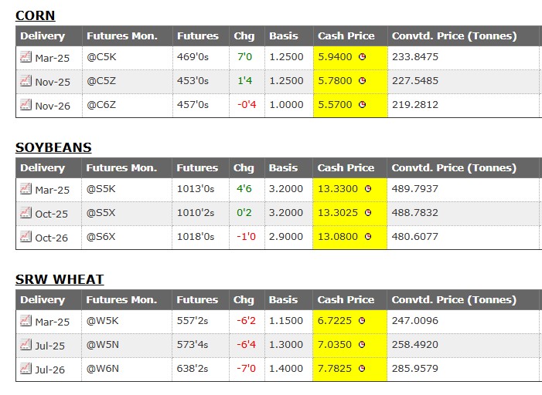The height and width of the screenshot is (395, 542).
Task: Click the CORN section heading
Action: 35,15
